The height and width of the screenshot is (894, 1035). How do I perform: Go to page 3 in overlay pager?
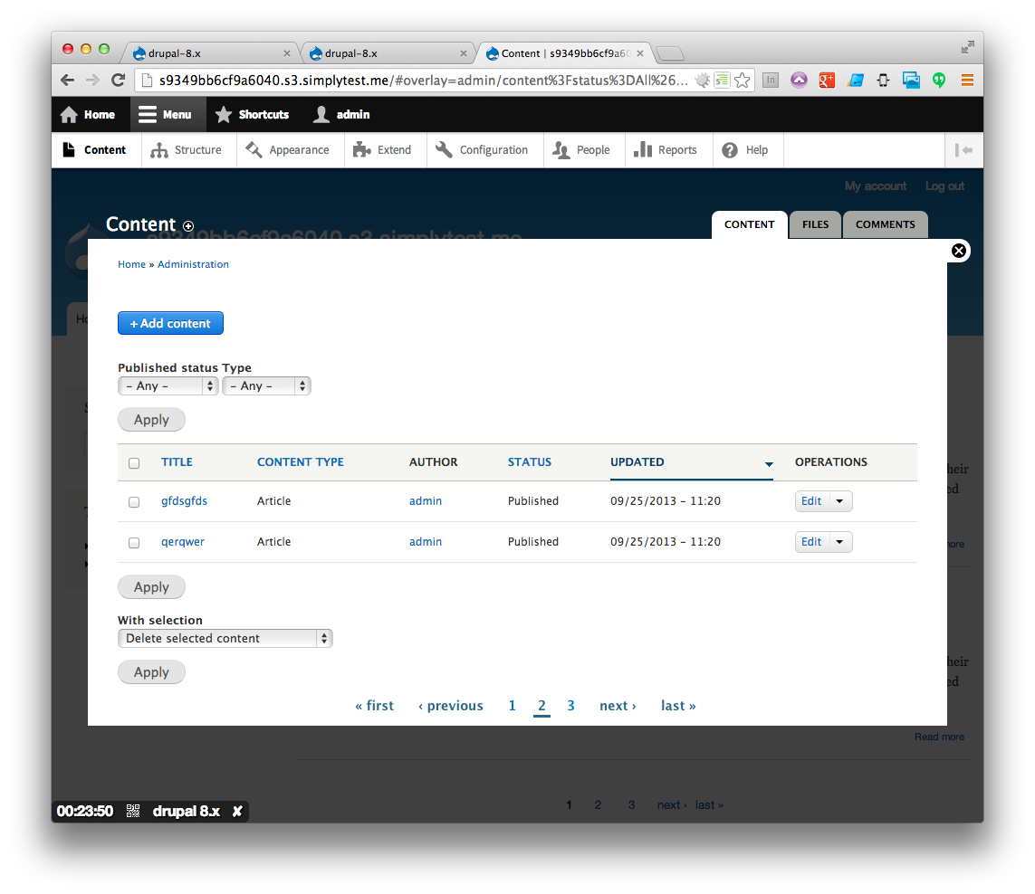(571, 706)
